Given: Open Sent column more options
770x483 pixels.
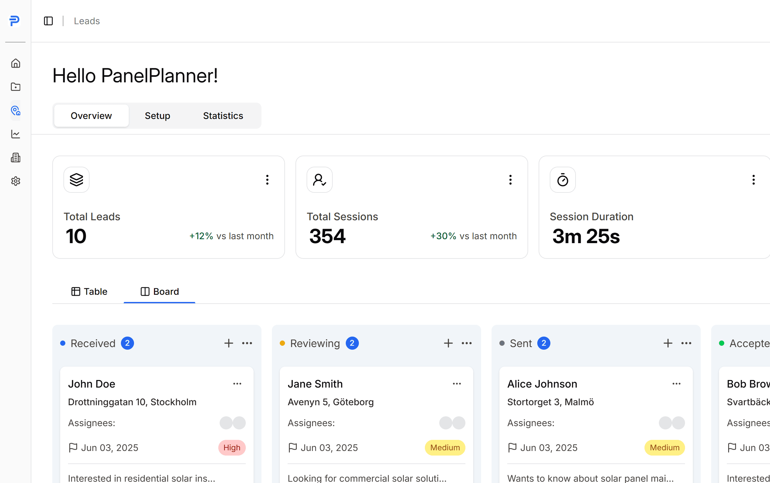Looking at the screenshot, I should [x=686, y=343].
